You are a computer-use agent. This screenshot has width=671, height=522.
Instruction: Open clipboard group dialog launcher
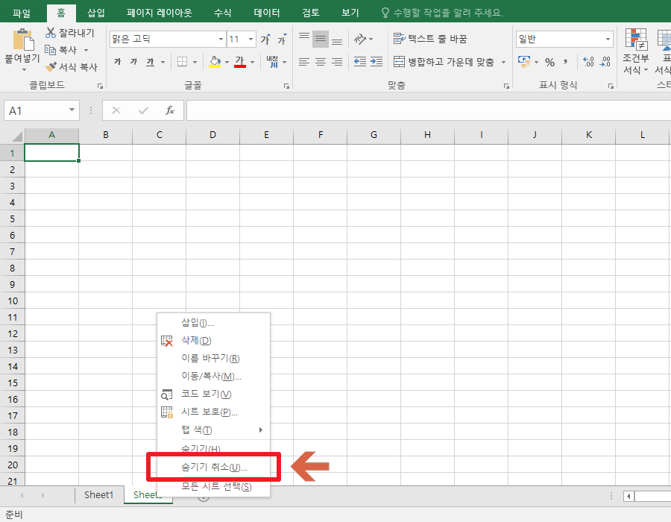coord(100,86)
